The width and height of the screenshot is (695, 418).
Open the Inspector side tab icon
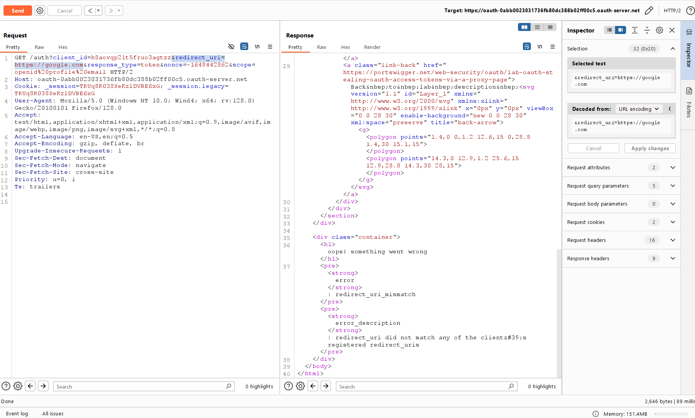688,32
